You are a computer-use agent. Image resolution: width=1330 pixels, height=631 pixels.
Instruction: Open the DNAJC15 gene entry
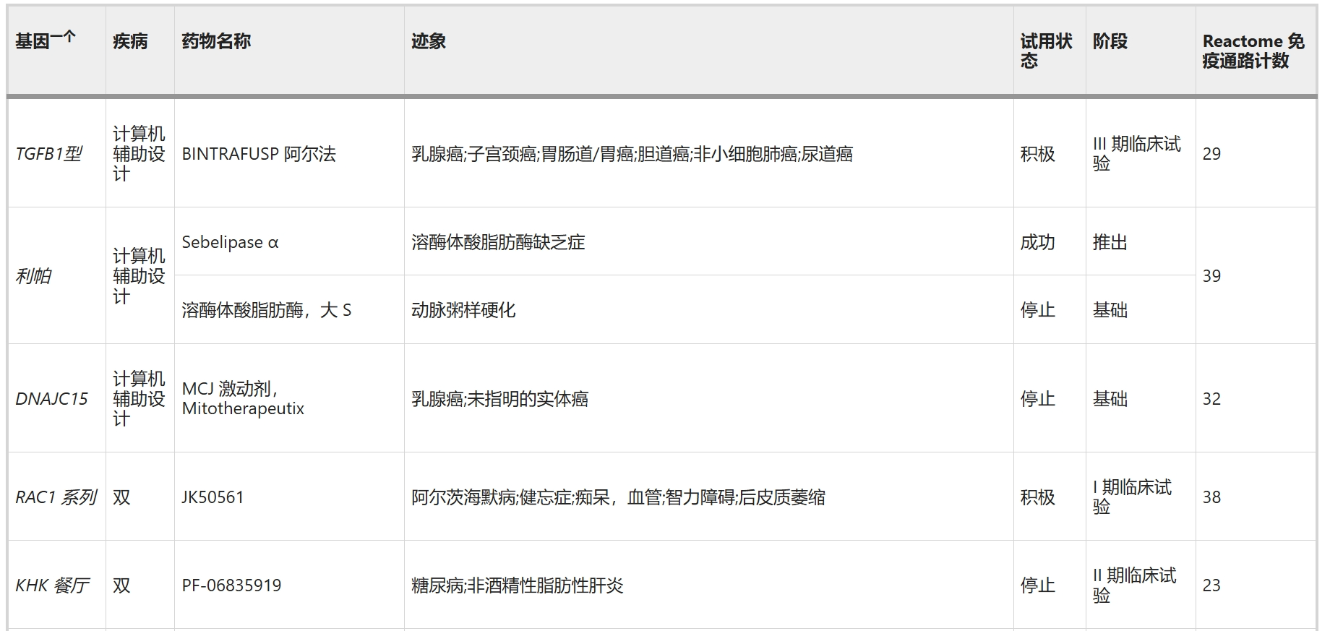click(x=51, y=399)
